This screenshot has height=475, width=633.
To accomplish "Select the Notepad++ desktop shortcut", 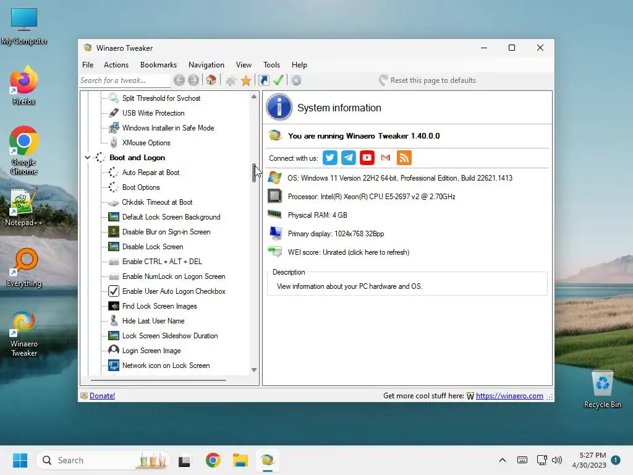I will [24, 207].
